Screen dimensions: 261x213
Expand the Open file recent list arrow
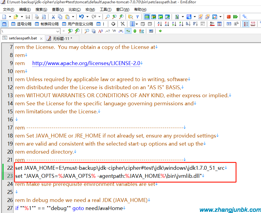coord(22,17)
